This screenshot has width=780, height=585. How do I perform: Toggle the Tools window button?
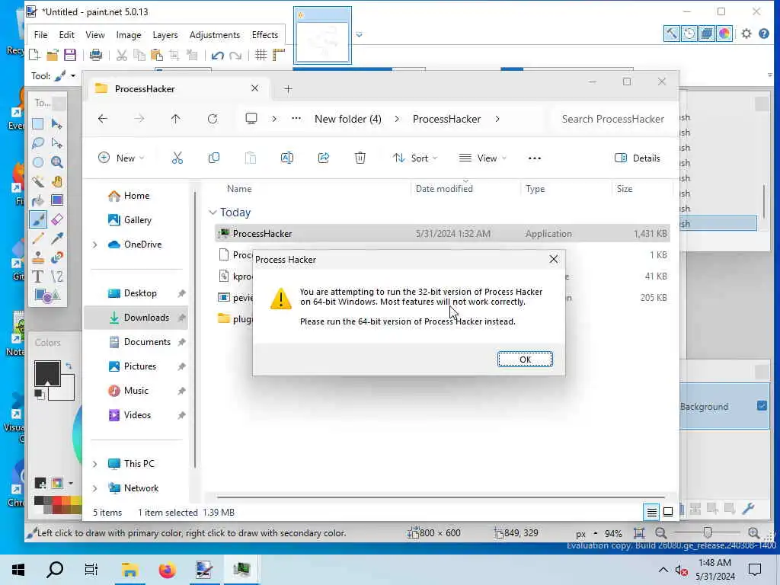672,34
